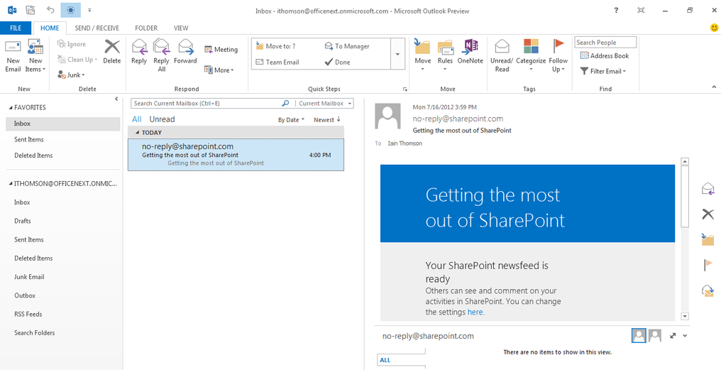Select the first contact view icon in people pane
The image size is (721, 370).
[x=639, y=335]
